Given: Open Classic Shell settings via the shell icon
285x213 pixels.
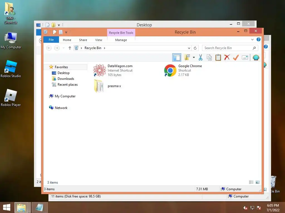Looking at the screenshot, I should pyautogui.click(x=256, y=58).
